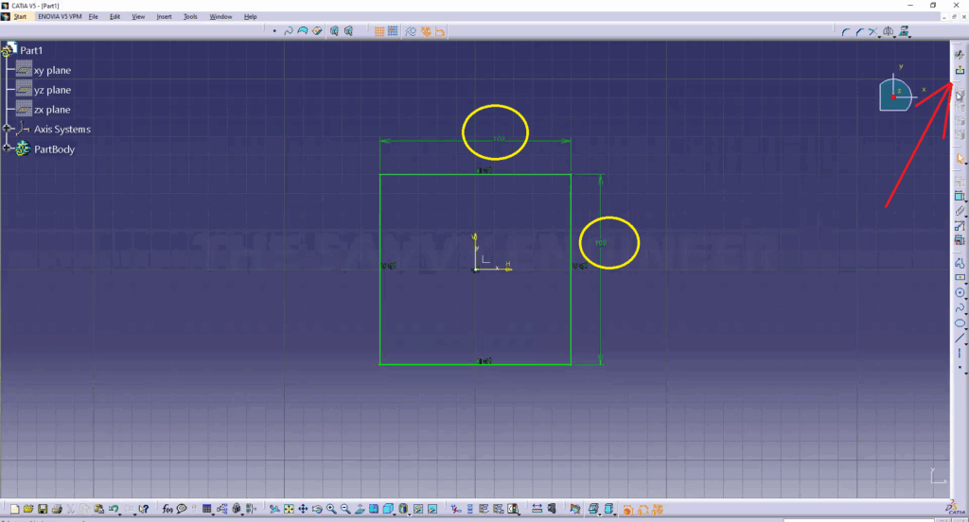969x522 pixels.
Task: Open the Formula f(x) tool
Action: tap(167, 509)
